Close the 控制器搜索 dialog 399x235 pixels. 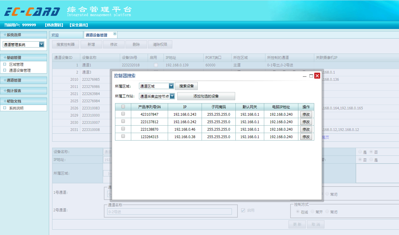317,76
